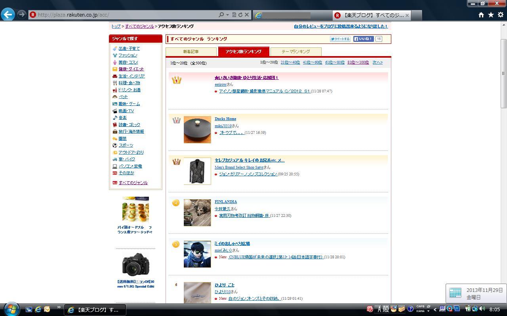
Task: Expand hidden tray icons arrow
Action: point(435,309)
